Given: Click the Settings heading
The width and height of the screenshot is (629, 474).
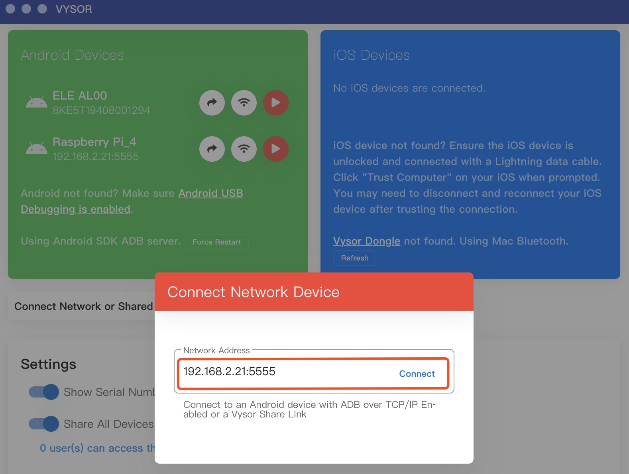Looking at the screenshot, I should point(49,364).
